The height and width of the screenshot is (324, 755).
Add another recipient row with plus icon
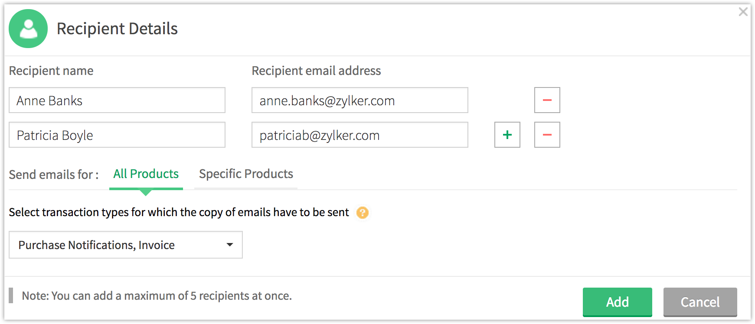coord(507,135)
